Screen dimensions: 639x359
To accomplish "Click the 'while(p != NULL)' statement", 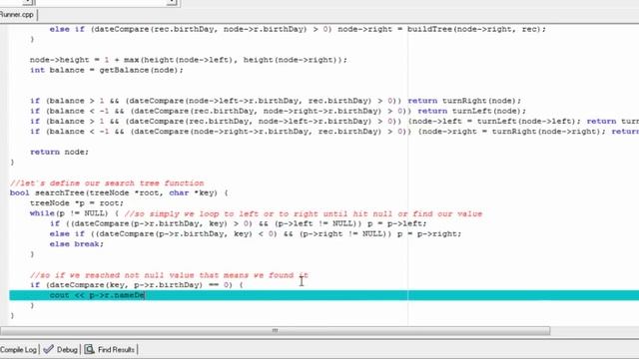I will pyautogui.click(x=74, y=213).
